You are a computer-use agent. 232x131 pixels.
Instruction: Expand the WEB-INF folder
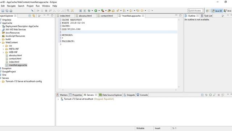tap(3, 52)
